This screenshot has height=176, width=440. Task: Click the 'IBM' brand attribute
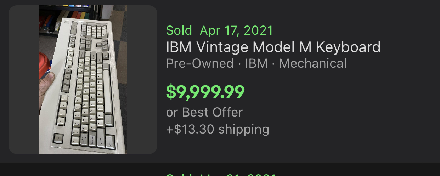(256, 63)
